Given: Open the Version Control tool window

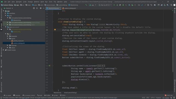Looking at the screenshot, I should 29,95.
